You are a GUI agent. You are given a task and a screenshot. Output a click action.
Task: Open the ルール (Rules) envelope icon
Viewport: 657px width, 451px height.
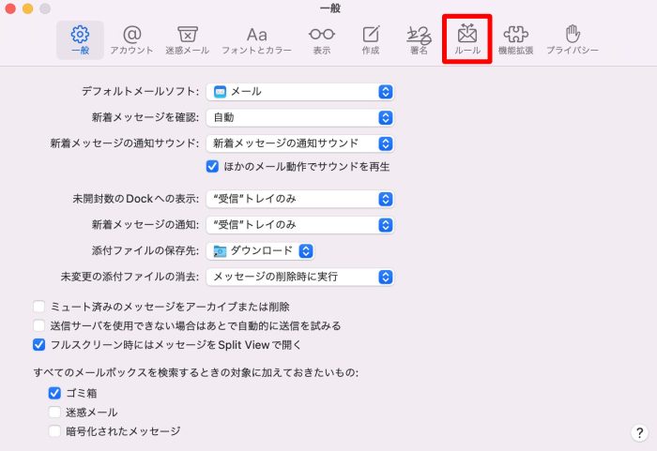coord(467,40)
